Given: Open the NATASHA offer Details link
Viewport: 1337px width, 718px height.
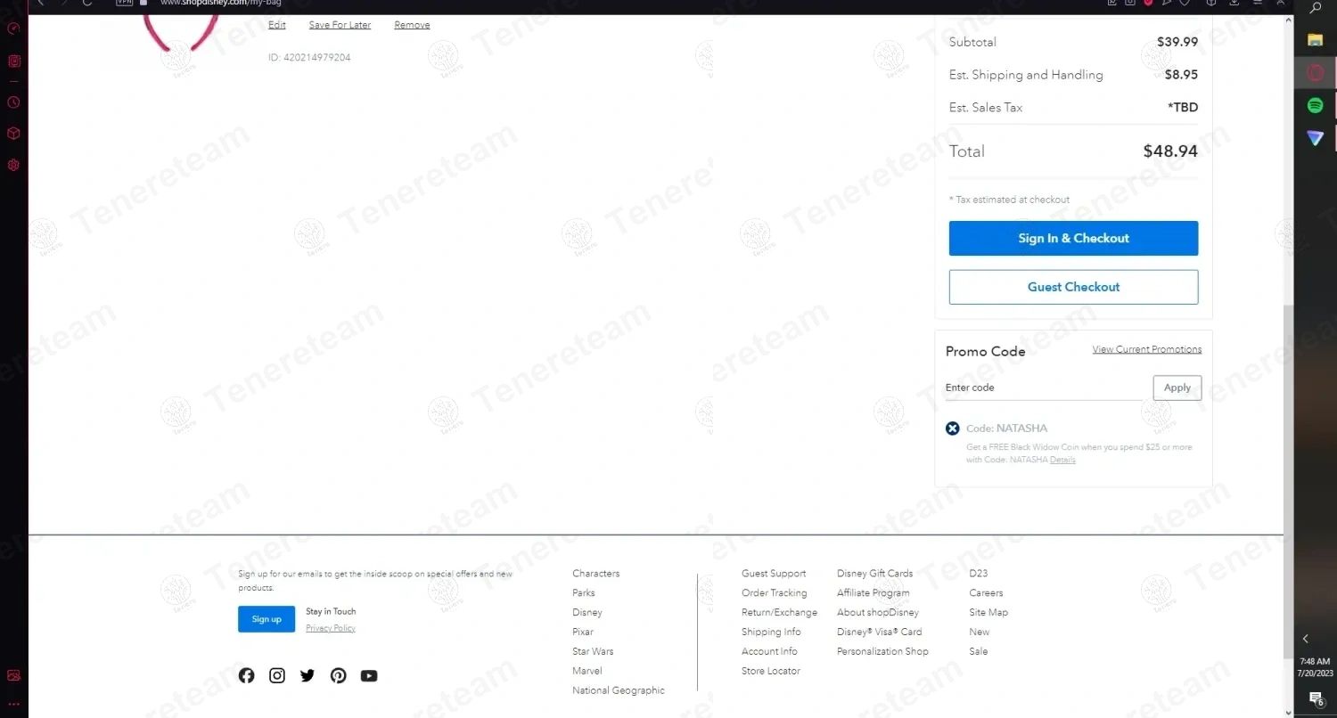Looking at the screenshot, I should click(1062, 460).
